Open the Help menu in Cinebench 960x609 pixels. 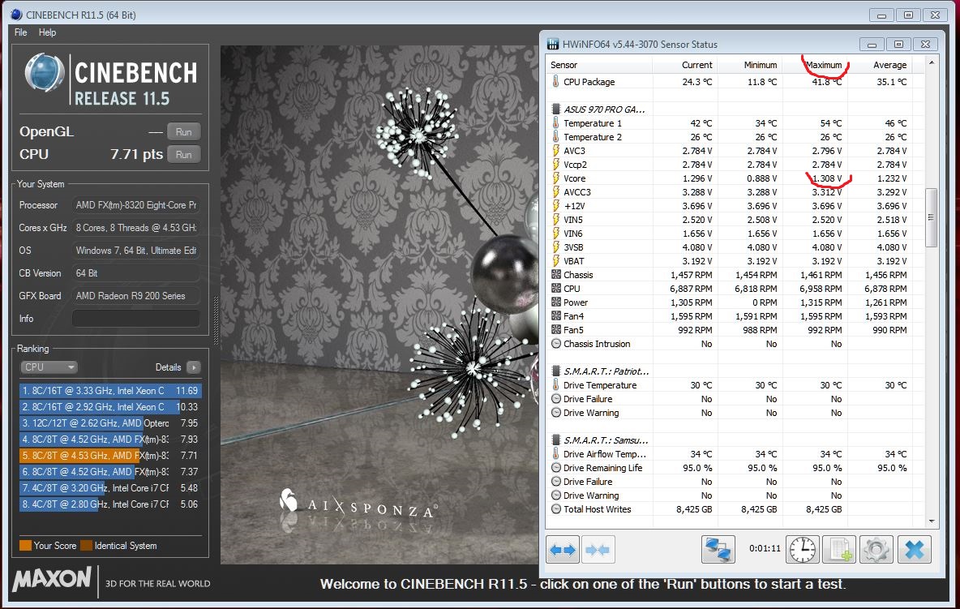(x=47, y=32)
